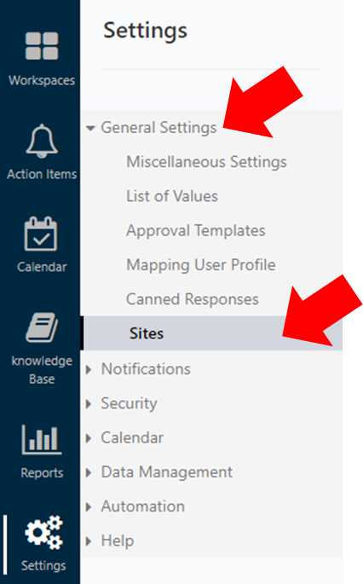Open Miscellaneous Settings
Viewport: 363px width, 584px height.
click(206, 162)
